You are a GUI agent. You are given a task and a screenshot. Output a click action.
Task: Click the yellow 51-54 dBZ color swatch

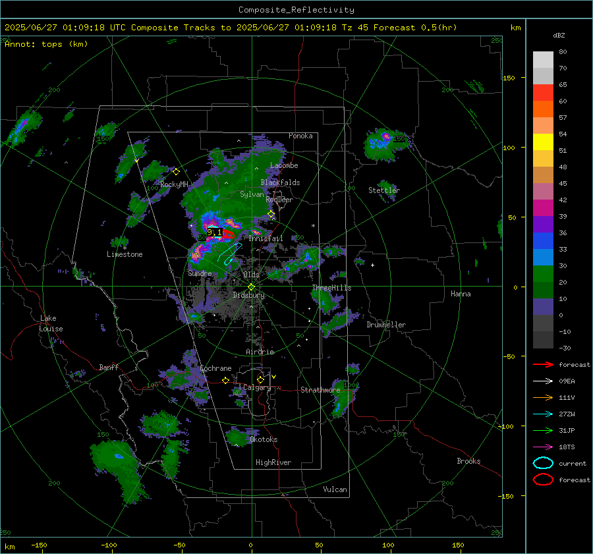coord(543,142)
